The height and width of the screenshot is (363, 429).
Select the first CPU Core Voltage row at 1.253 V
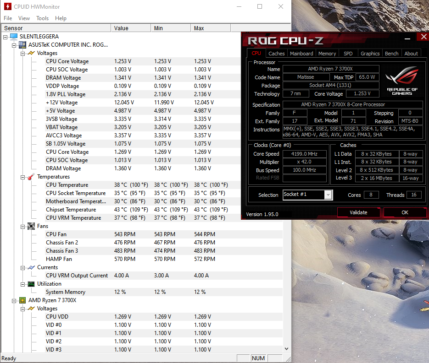coord(142,61)
